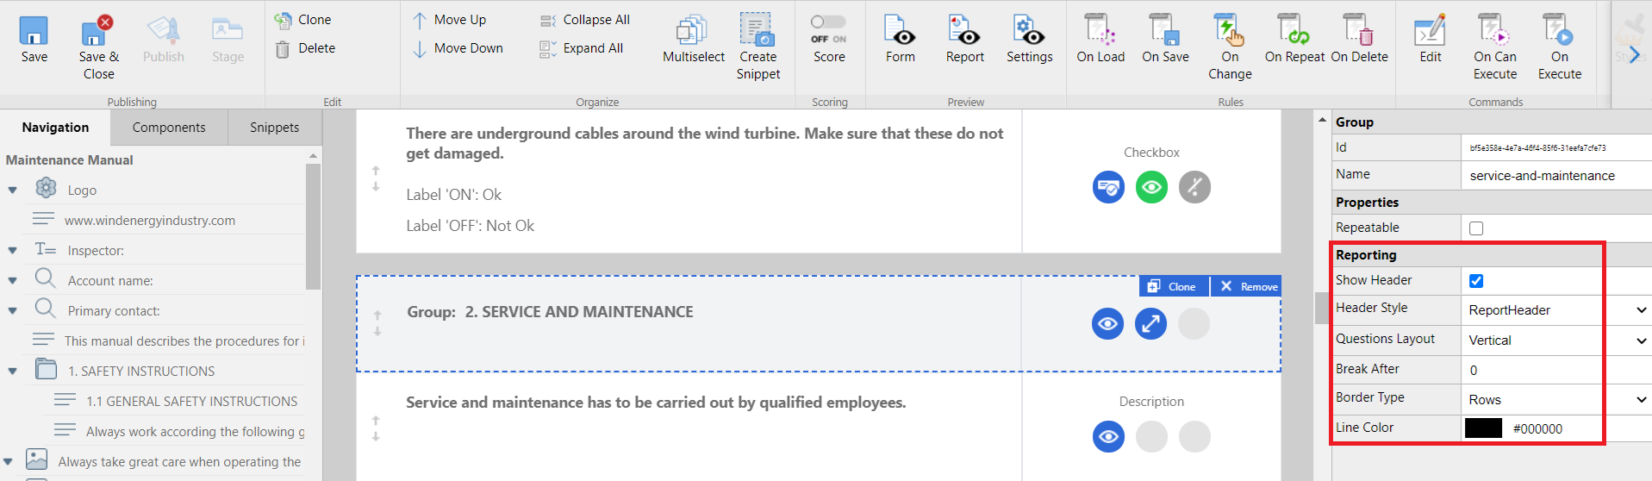Click the Remove button on the group
Screen dimensions: 1652x481
pyautogui.click(x=1247, y=287)
